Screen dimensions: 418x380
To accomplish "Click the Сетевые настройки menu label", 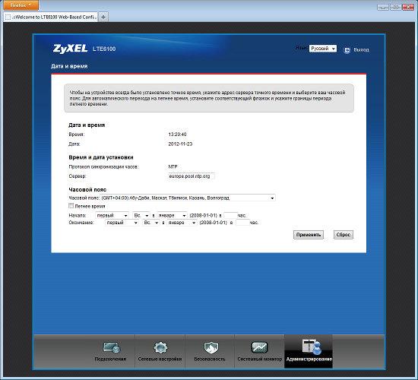I will tap(160, 359).
